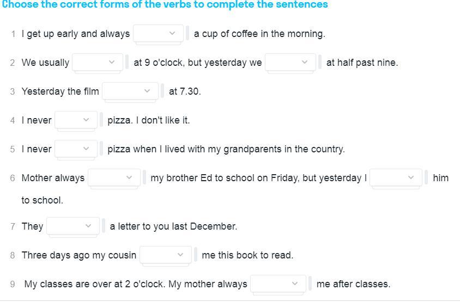
Task: Open the dropdown in sentence 1 after 'always'
Action: (x=159, y=33)
